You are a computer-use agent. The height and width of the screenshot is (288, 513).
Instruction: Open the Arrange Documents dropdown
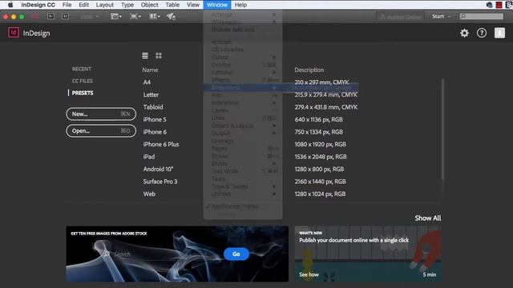click(155, 16)
